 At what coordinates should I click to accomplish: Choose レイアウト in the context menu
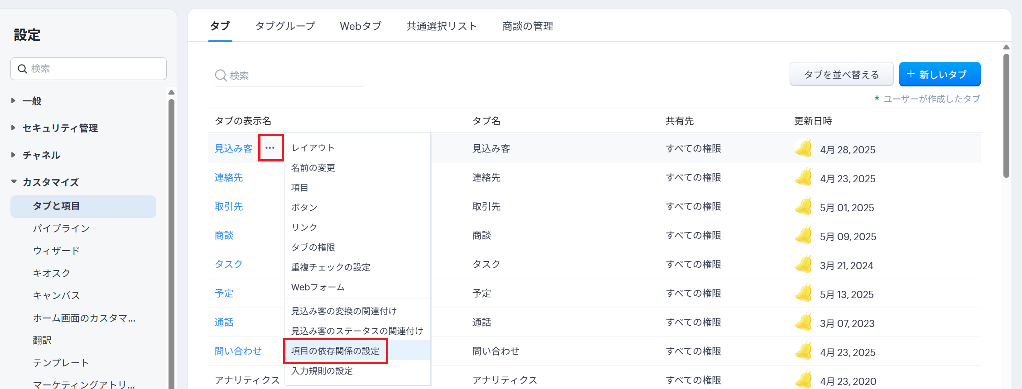[313, 148]
